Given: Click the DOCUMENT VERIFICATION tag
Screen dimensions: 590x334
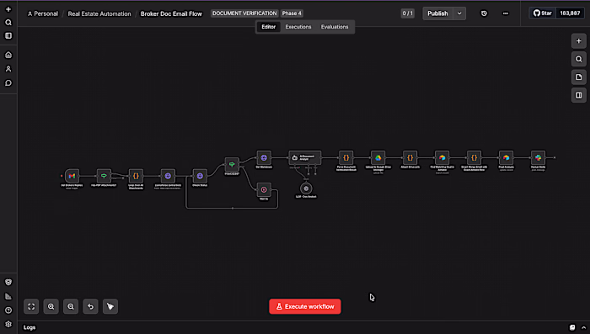Looking at the screenshot, I should tap(244, 13).
